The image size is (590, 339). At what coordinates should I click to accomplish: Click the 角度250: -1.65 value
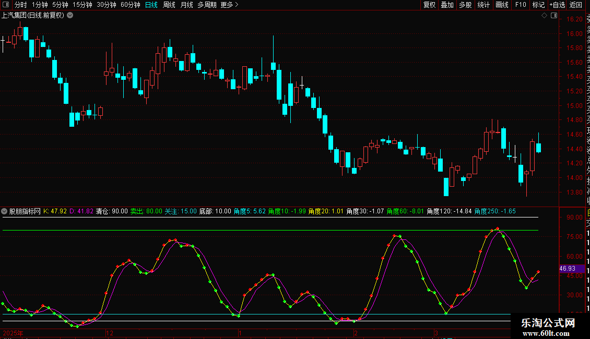pos(495,211)
